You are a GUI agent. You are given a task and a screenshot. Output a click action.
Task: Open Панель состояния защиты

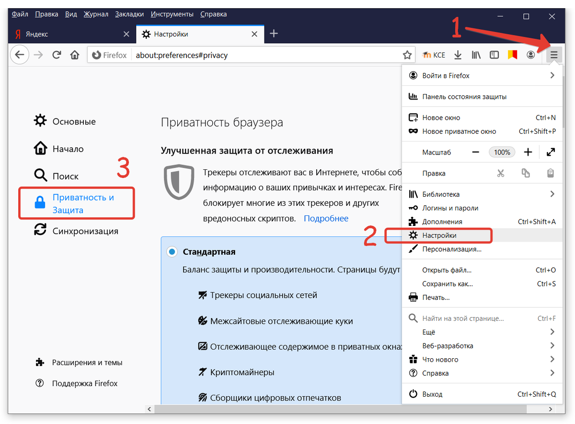point(482,96)
